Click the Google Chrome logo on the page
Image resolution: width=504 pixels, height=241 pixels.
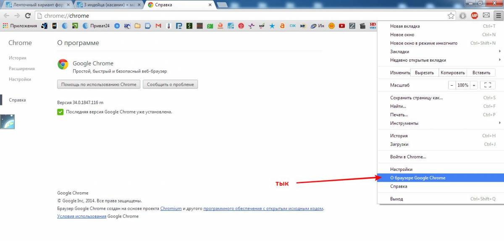[63, 64]
